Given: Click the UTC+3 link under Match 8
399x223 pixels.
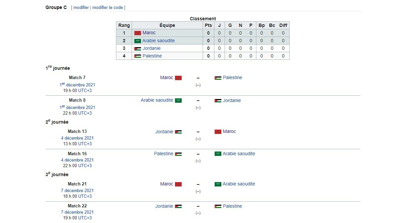Looking at the screenshot, I should [x=85, y=113].
